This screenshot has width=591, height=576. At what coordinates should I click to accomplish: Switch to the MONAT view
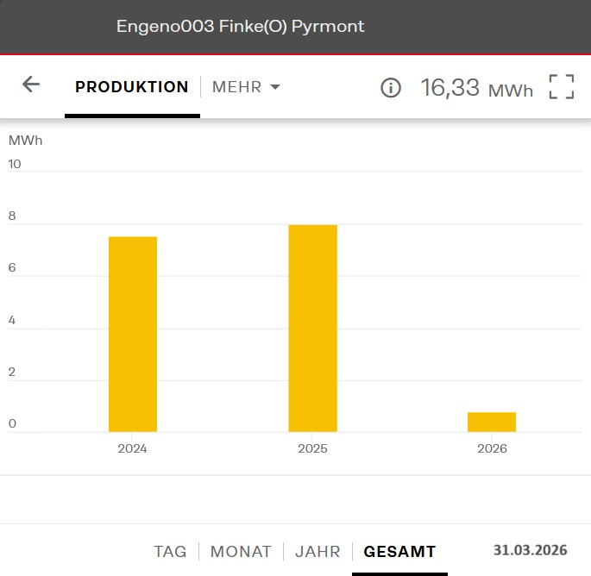(241, 552)
